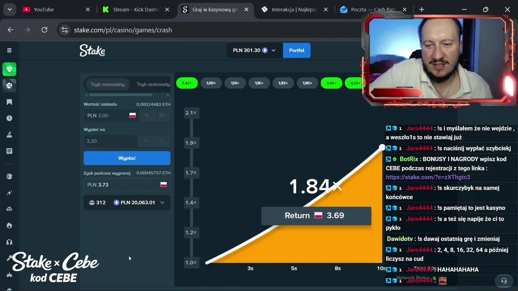The image size is (518, 291).
Task: Click Polish flag in bet amount field
Action: (x=132, y=115)
